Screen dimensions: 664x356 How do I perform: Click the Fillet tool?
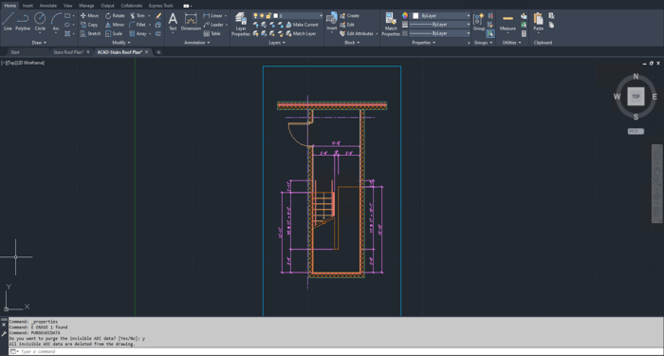tap(138, 25)
